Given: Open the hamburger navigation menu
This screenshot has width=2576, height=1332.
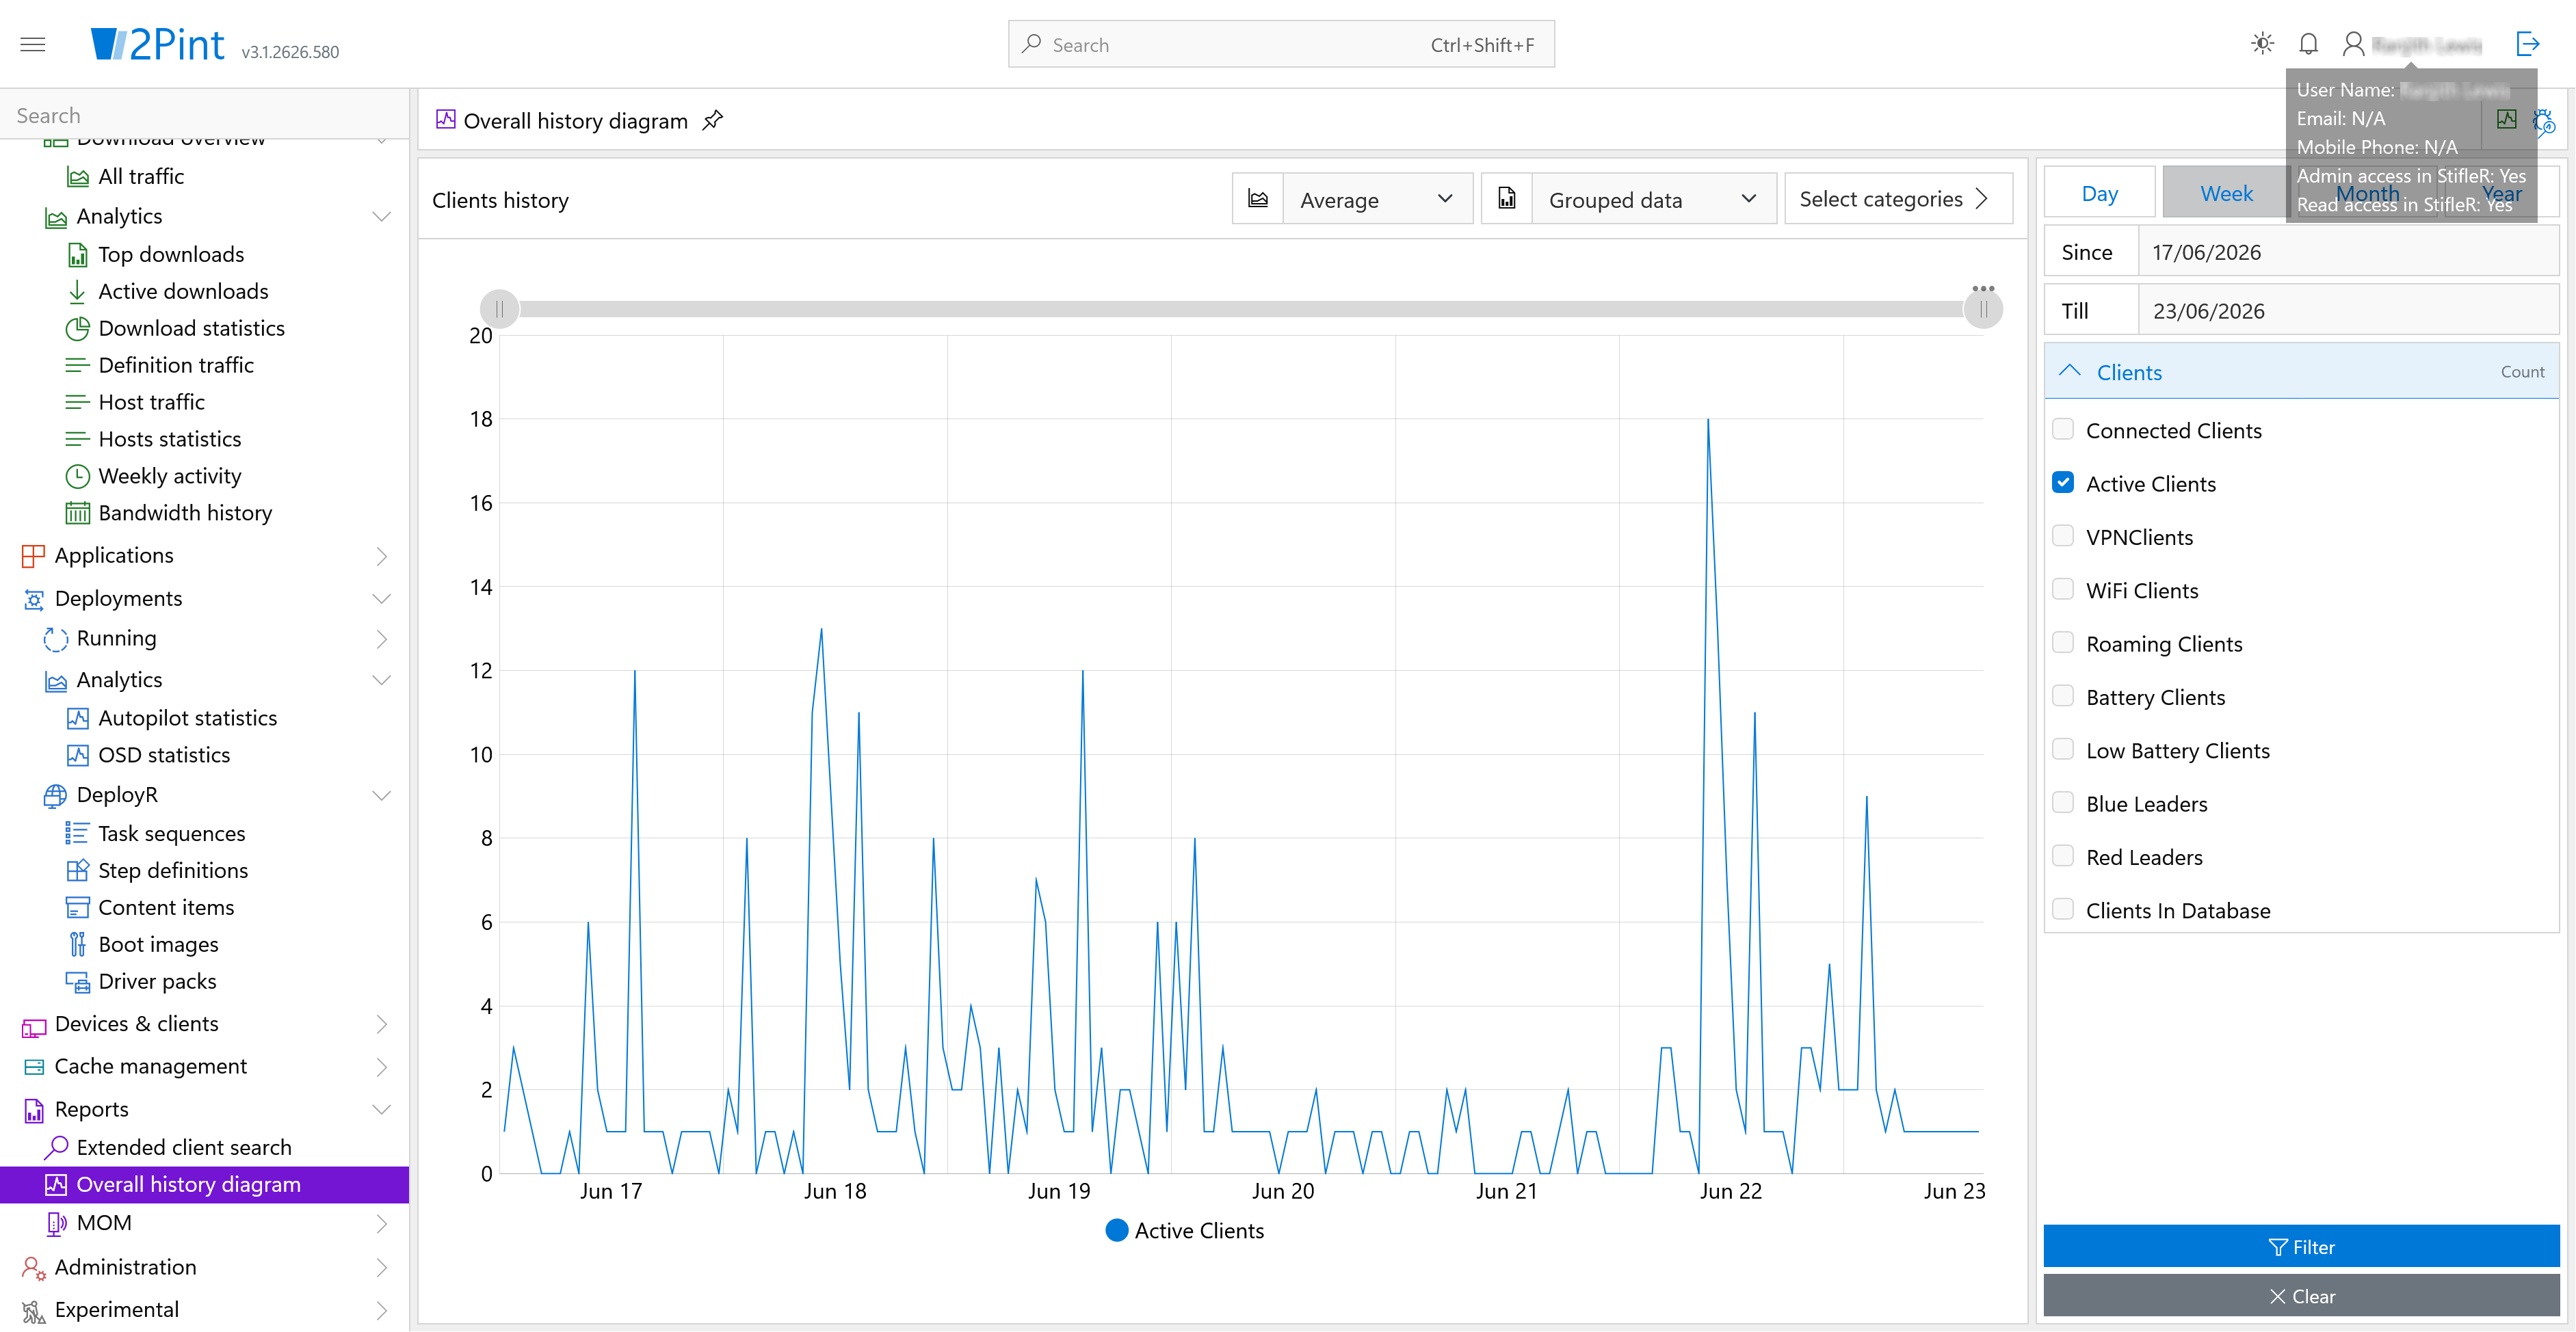Looking at the screenshot, I should pos(33,44).
